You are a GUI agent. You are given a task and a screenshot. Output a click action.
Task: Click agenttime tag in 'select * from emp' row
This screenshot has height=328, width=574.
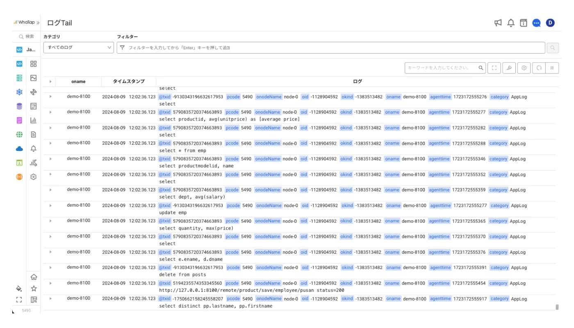coord(439,143)
